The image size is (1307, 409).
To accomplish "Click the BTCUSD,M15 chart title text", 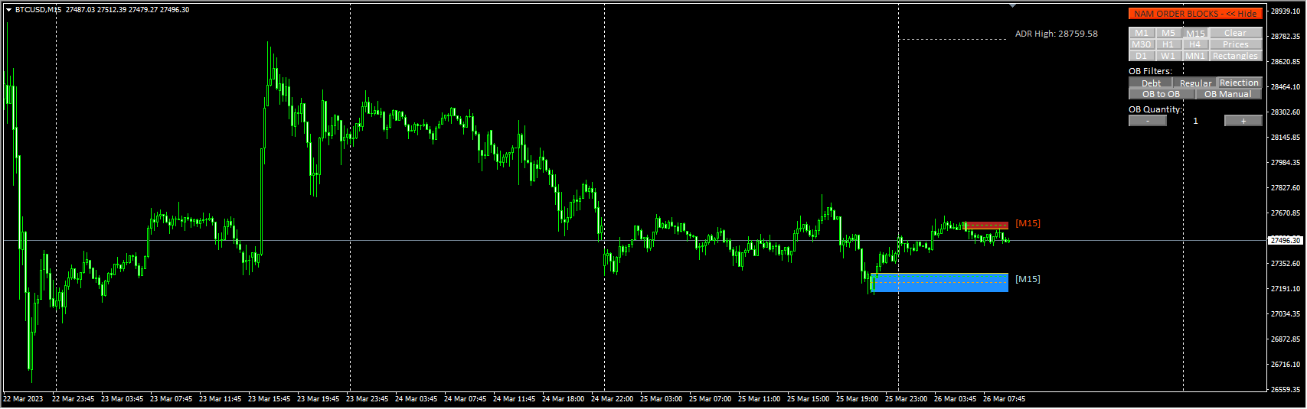I will pos(38,10).
